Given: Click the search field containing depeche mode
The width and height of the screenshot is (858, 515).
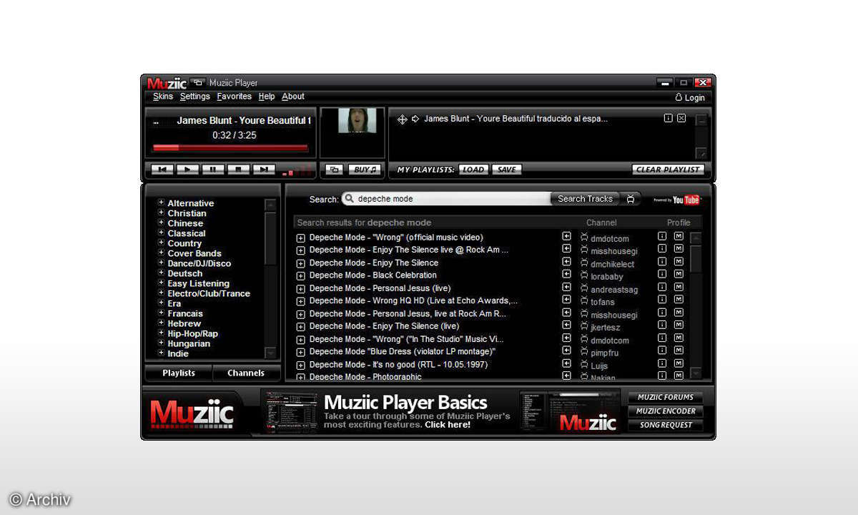Looking at the screenshot, I should click(446, 199).
